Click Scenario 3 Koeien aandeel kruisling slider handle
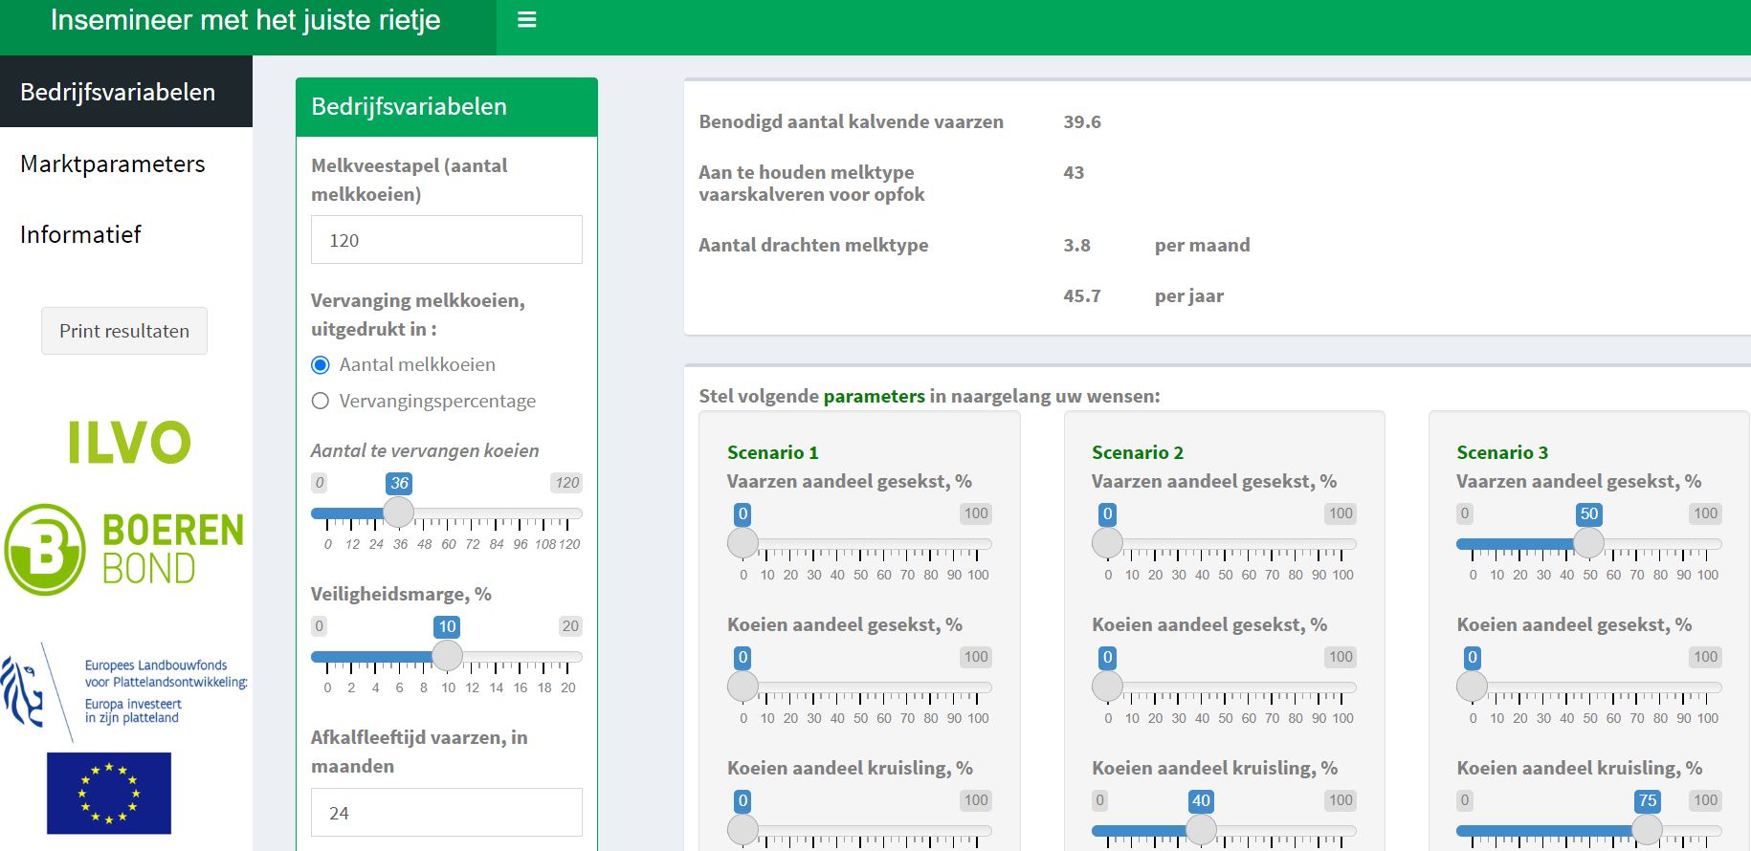This screenshot has width=1751, height=851. tap(1647, 830)
